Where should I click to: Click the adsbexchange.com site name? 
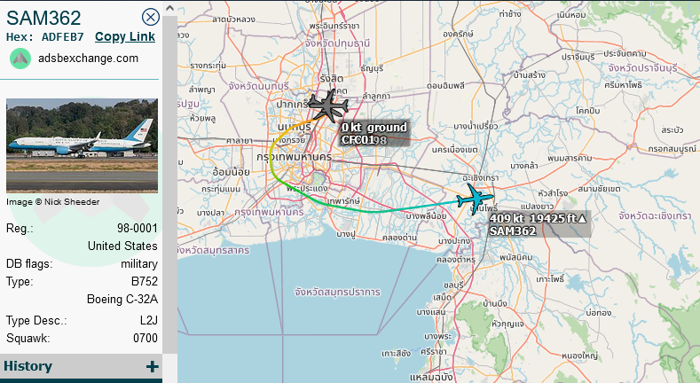pos(88,59)
